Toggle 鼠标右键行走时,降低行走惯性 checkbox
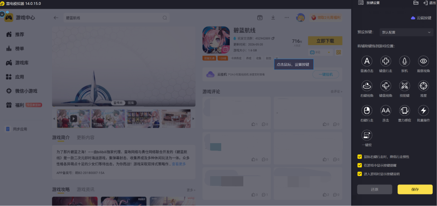437x206 pixels. [360, 157]
